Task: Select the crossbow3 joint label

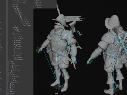Action: pyautogui.click(x=19, y=37)
